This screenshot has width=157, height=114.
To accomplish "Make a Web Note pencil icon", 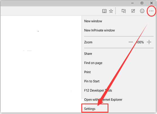I will 133,11.
